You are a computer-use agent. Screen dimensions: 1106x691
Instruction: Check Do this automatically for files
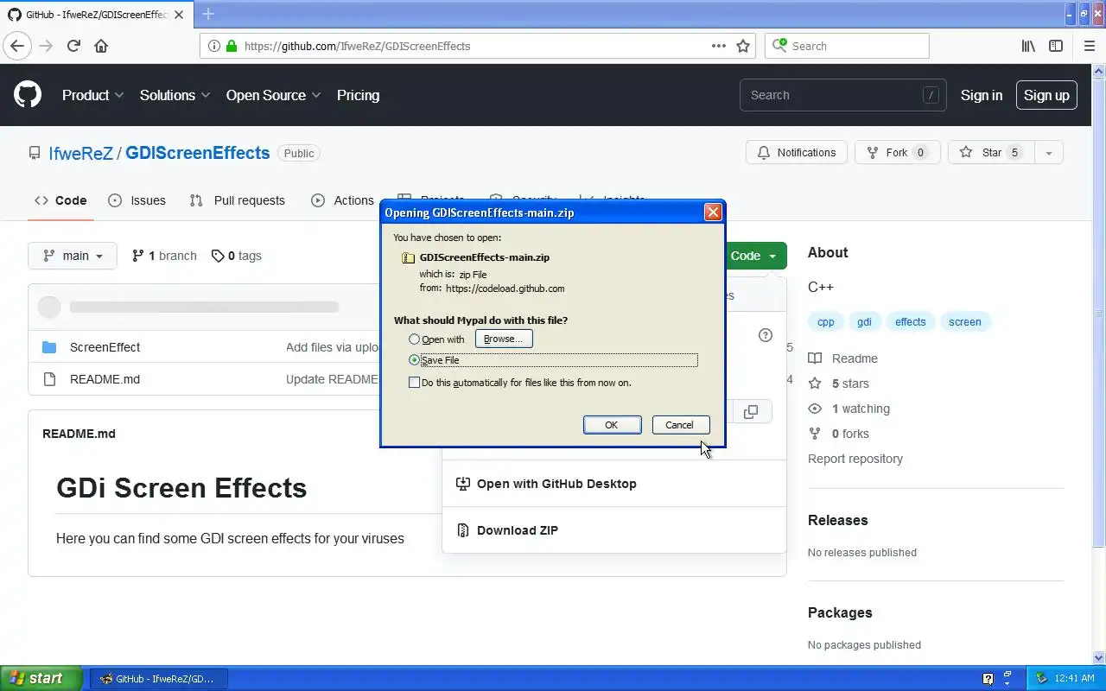click(414, 383)
